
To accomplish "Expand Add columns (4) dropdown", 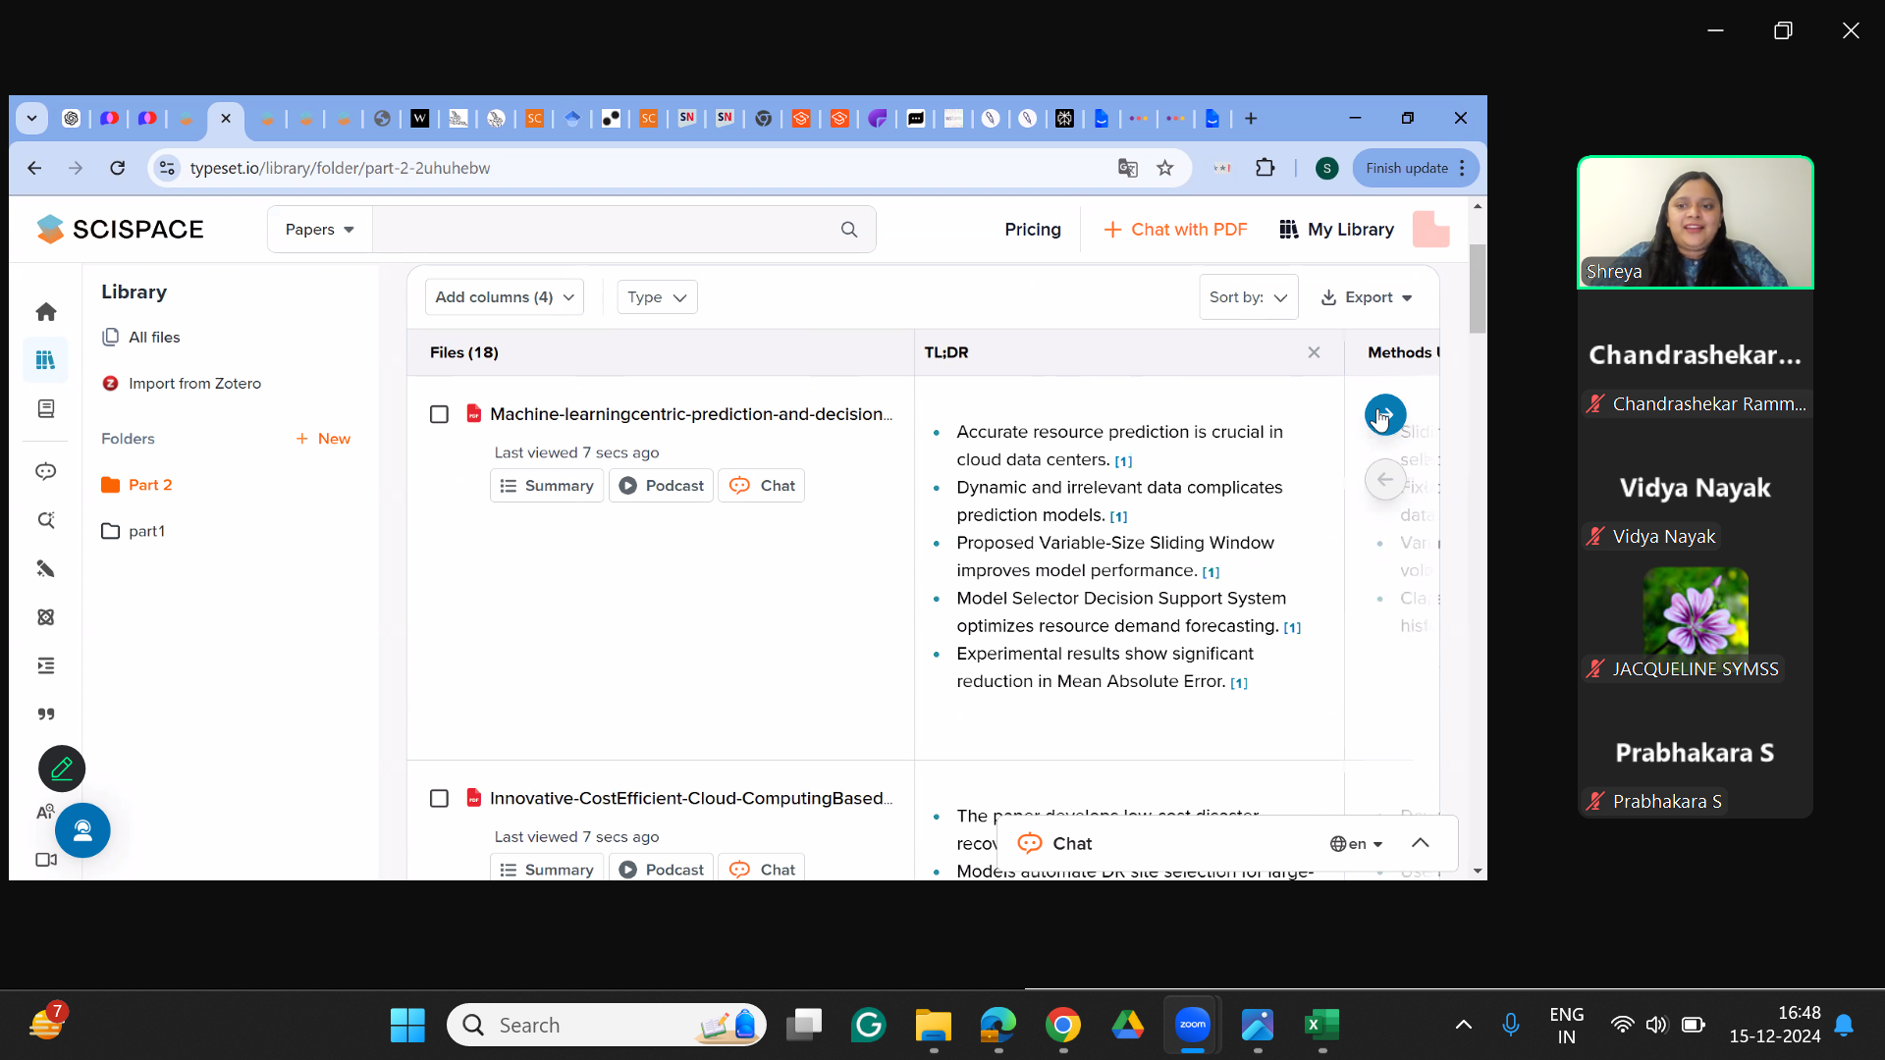I will click(505, 297).
